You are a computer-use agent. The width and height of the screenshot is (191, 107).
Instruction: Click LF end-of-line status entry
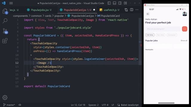click(x=113, y=105)
